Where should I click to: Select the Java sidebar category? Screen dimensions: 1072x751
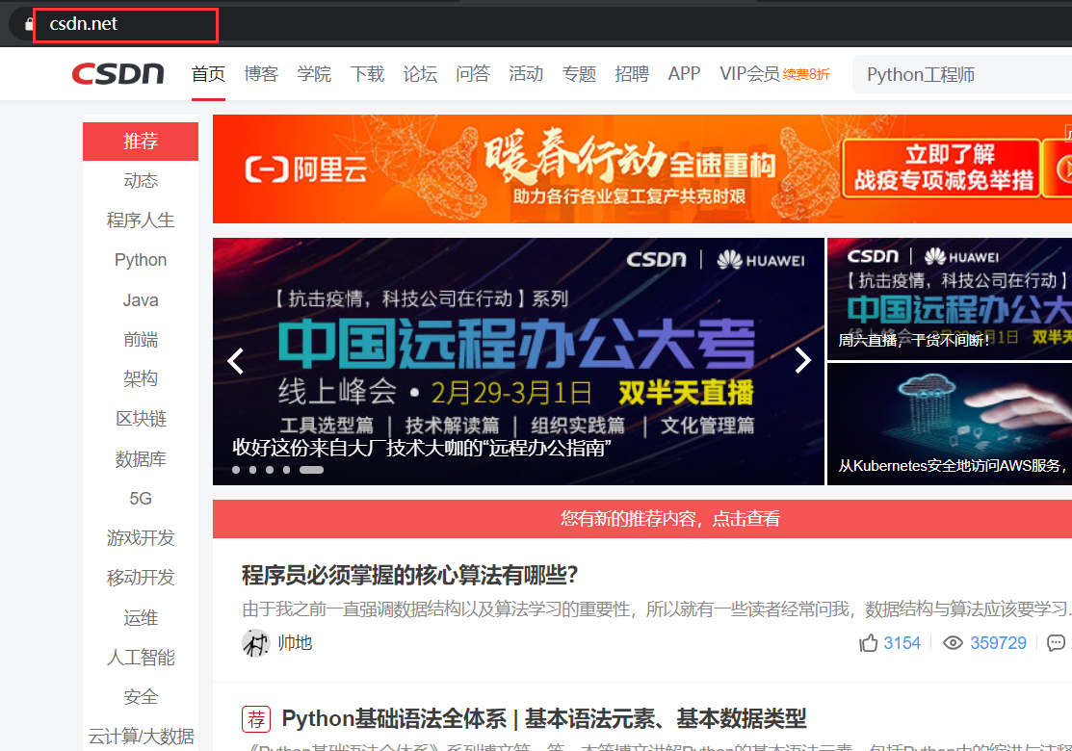141,300
